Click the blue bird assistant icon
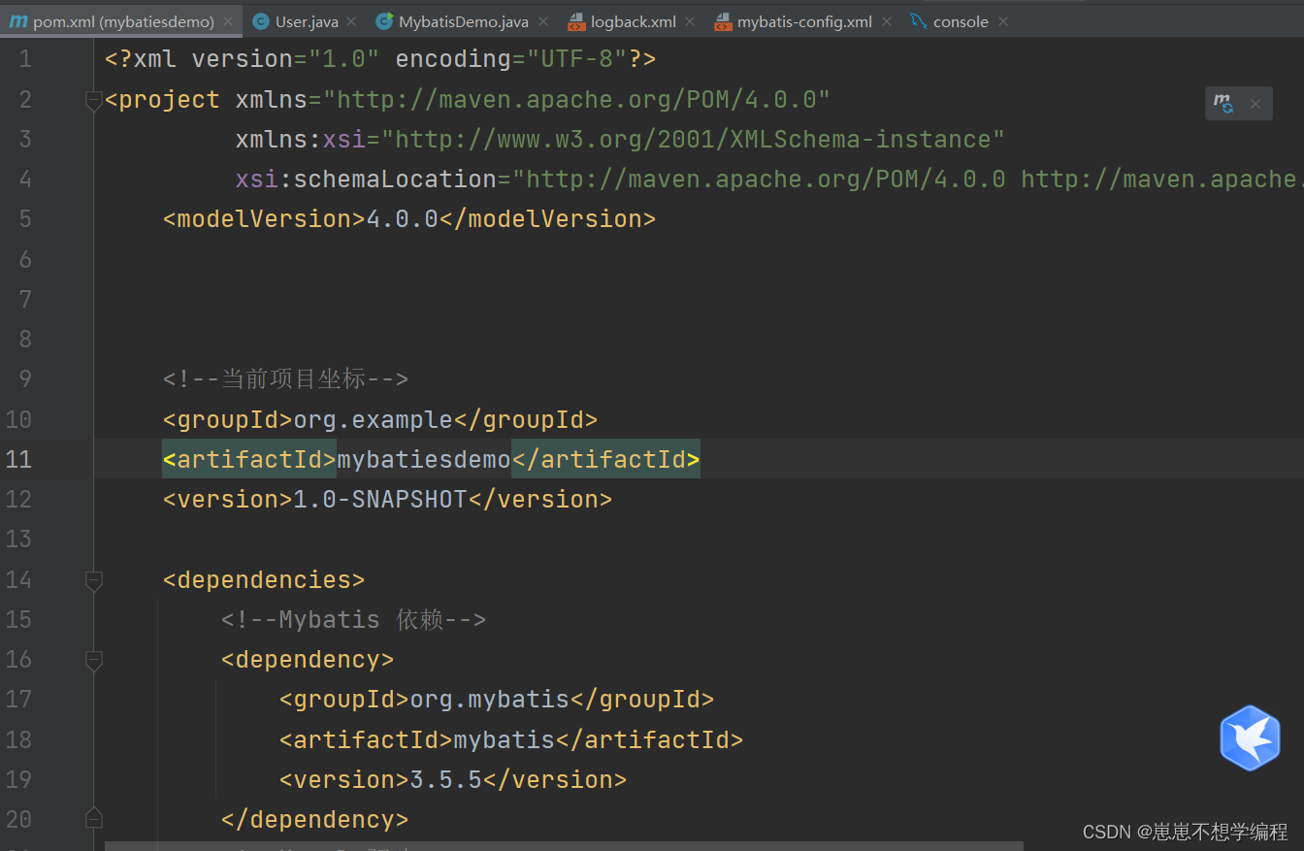 1250,737
